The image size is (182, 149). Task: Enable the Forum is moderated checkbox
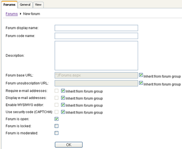coord(56,133)
